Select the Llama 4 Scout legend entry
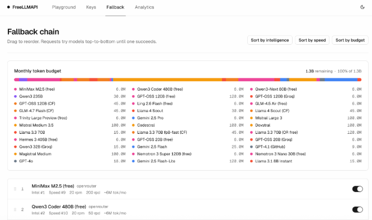This screenshot has height=220, width=372. click(x=187, y=111)
